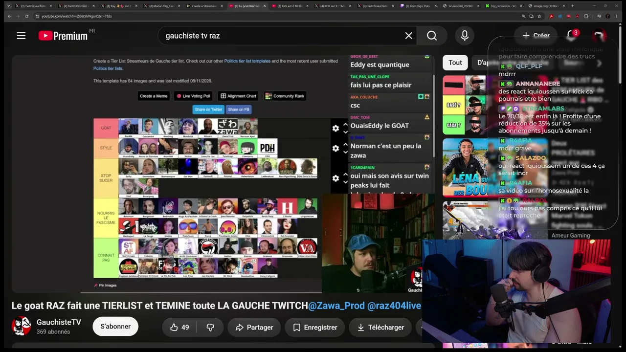This screenshot has height=352, width=626.
Task: Dislike the video with thumbs down
Action: click(210, 328)
